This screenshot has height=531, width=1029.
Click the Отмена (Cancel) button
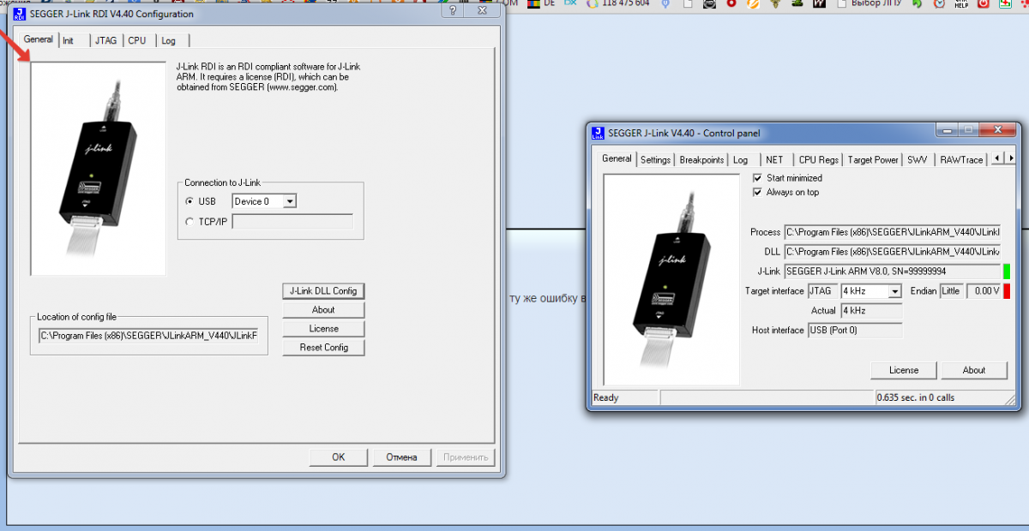401,457
